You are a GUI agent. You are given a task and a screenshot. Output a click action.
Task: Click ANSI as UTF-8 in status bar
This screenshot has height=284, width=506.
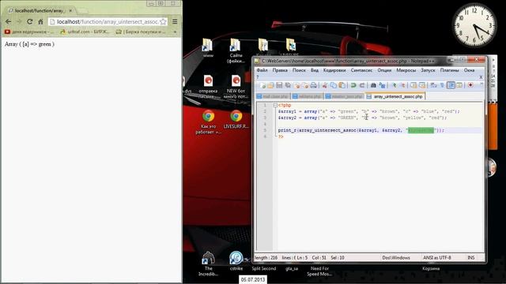(x=437, y=258)
